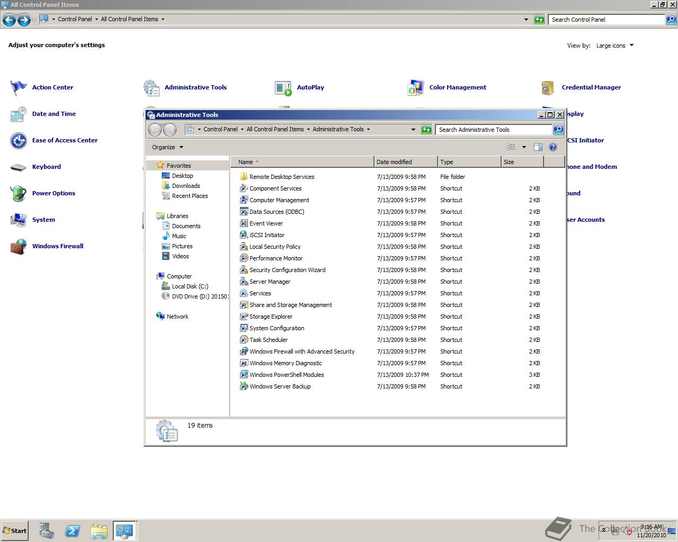This screenshot has height=542, width=678.
Task: Open the Start menu
Action: [14, 530]
